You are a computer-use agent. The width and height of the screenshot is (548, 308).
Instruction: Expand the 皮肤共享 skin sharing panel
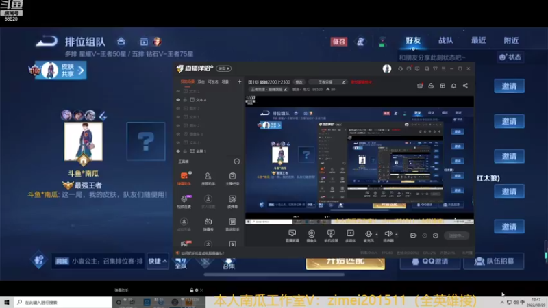point(62,70)
